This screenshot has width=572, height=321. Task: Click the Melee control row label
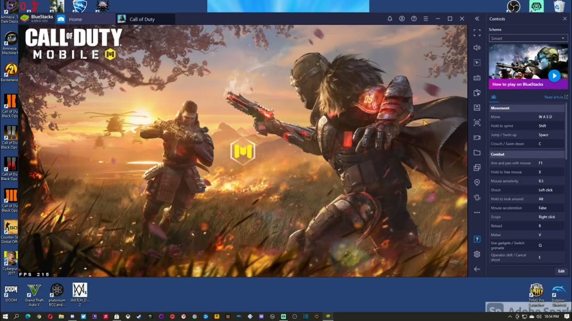tap(496, 235)
